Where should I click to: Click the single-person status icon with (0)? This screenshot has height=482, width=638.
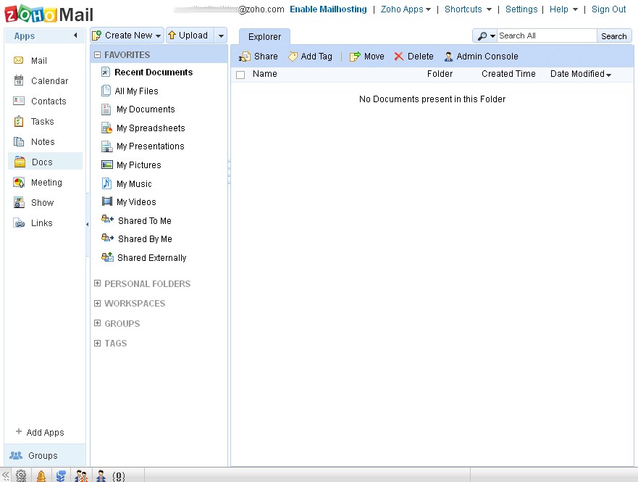(101, 476)
